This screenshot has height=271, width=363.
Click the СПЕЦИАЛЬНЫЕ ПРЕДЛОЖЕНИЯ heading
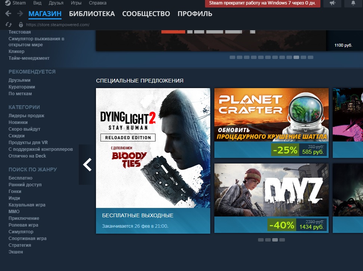click(140, 81)
